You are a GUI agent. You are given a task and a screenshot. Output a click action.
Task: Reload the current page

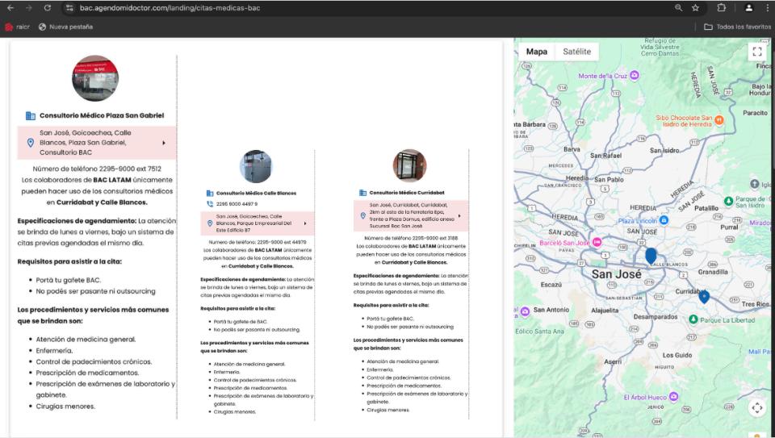[x=48, y=8]
